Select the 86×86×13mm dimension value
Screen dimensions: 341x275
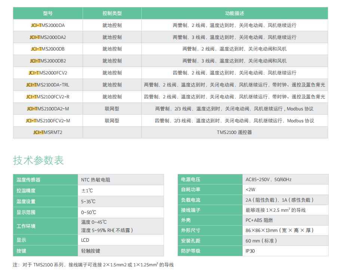pos(279,230)
